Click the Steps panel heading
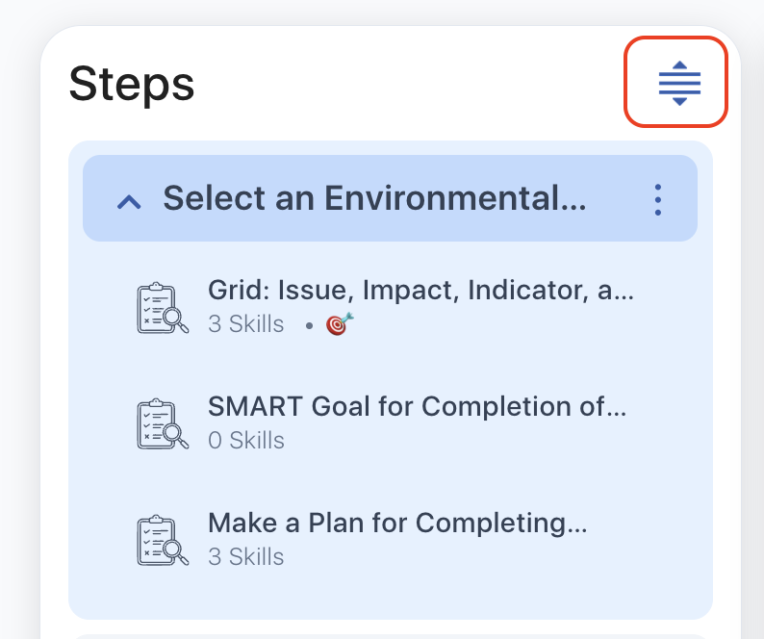This screenshot has height=639, width=764. pyautogui.click(x=132, y=84)
